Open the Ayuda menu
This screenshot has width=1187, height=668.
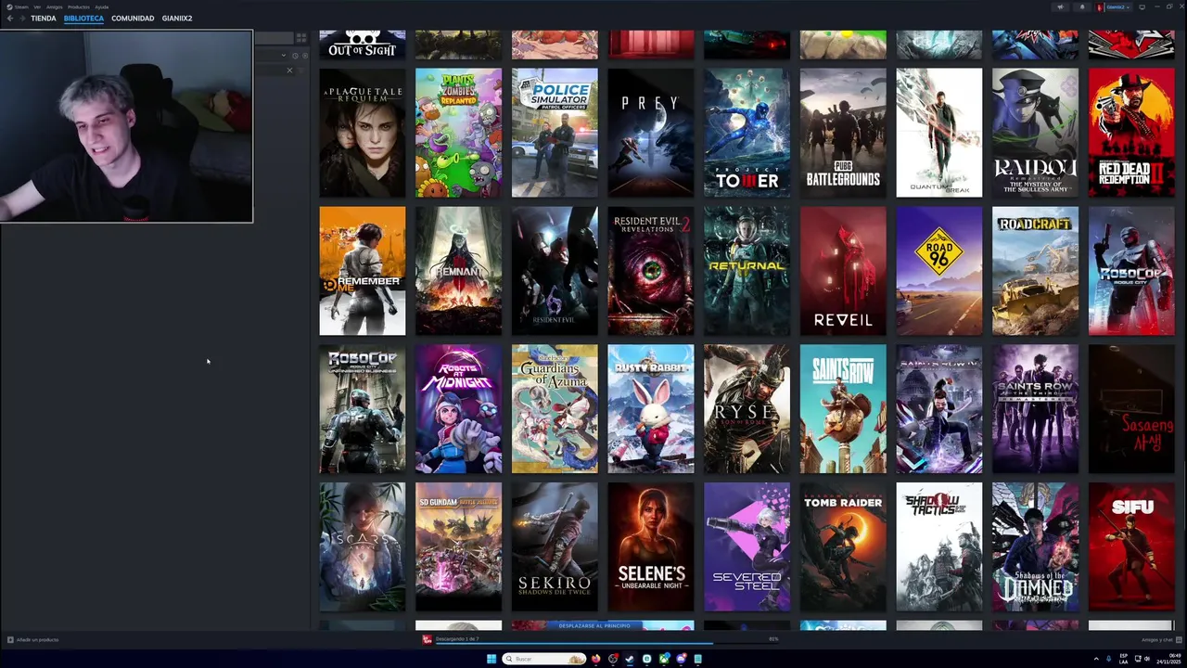tap(102, 6)
